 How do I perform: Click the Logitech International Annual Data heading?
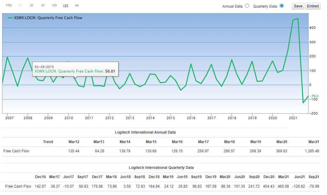pos(145,132)
